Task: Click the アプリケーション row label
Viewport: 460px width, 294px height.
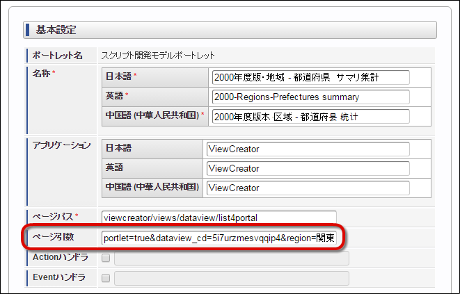Action: 62,145
